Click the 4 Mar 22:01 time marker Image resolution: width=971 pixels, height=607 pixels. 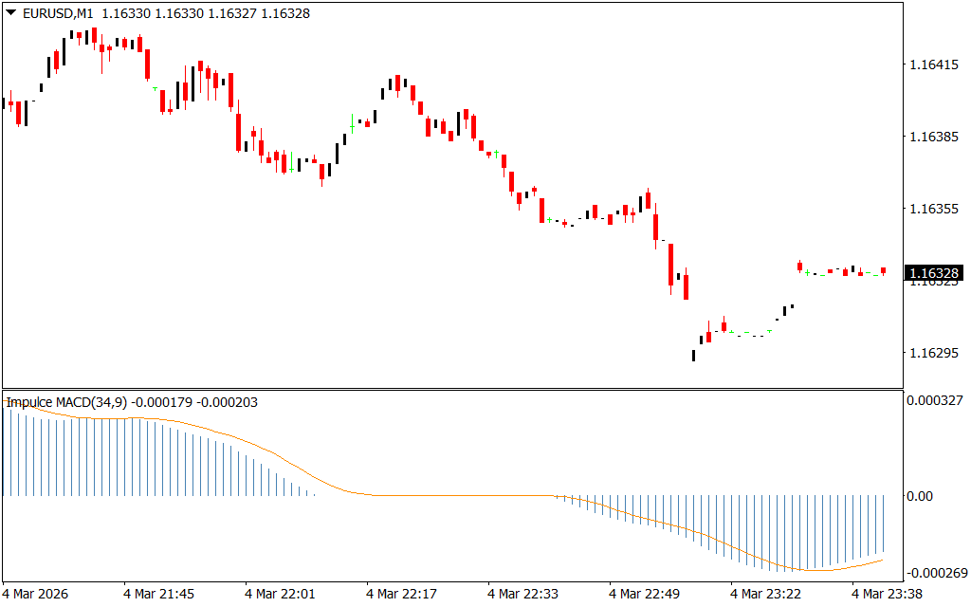pyautogui.click(x=280, y=594)
